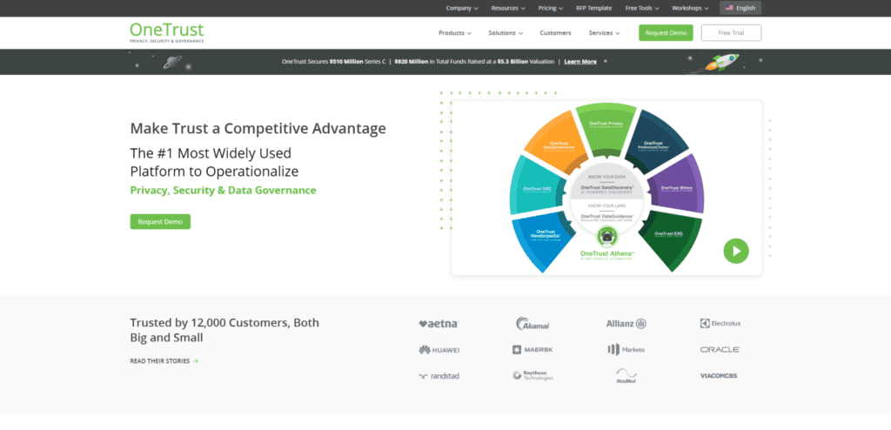Image resolution: width=891 pixels, height=430 pixels.
Task: Click Request Demo in the header
Action: [666, 33]
